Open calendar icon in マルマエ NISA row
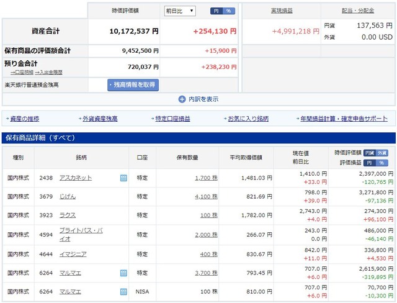 click(x=123, y=292)
